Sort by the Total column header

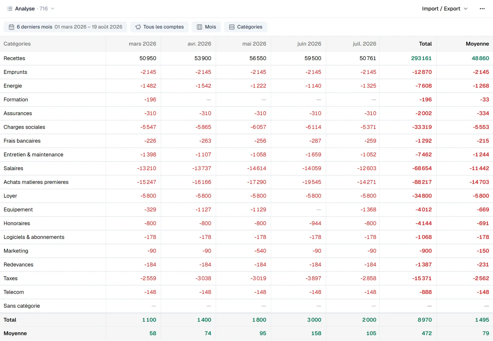425,44
